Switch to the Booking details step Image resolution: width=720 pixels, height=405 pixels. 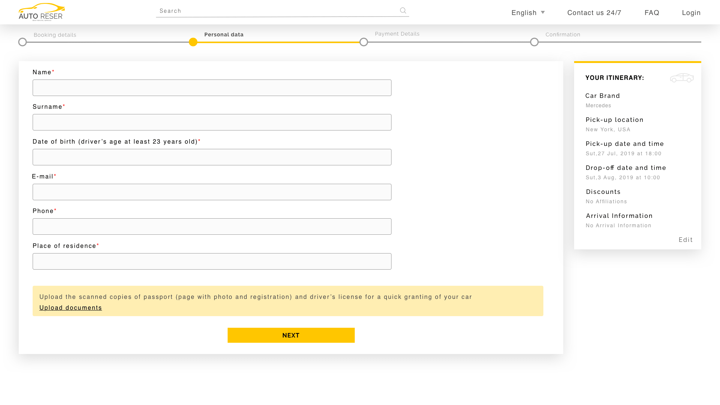[55, 34]
